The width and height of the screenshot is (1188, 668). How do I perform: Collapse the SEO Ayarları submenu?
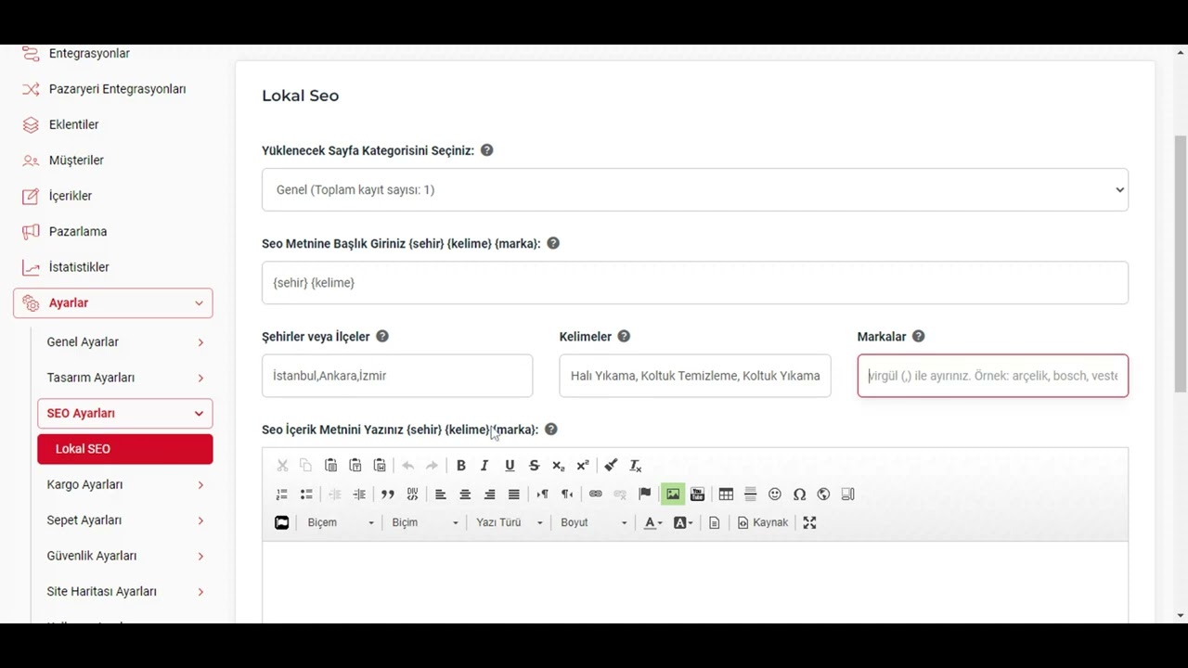point(125,413)
